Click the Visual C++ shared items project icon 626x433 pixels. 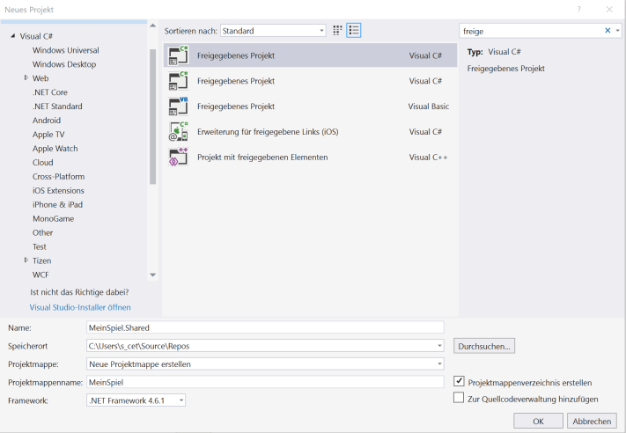click(178, 158)
